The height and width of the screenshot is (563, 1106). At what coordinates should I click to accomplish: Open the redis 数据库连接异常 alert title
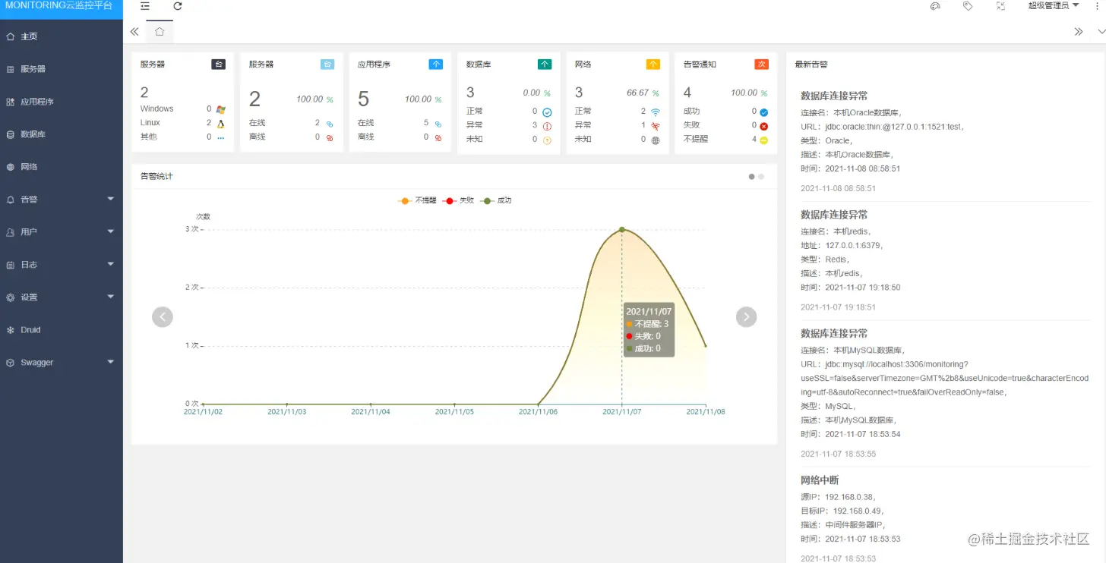834,215
